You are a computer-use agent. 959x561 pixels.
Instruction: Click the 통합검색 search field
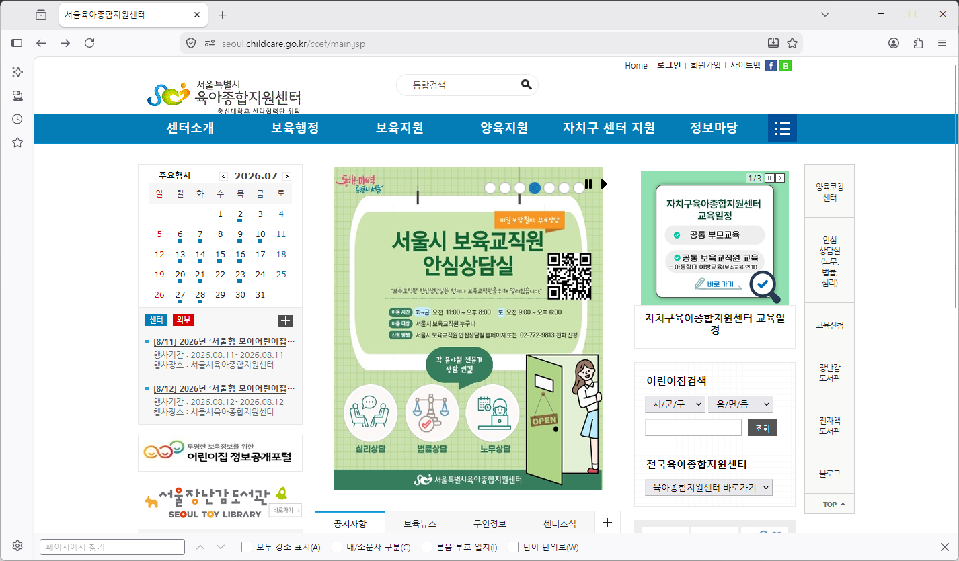[x=461, y=85]
